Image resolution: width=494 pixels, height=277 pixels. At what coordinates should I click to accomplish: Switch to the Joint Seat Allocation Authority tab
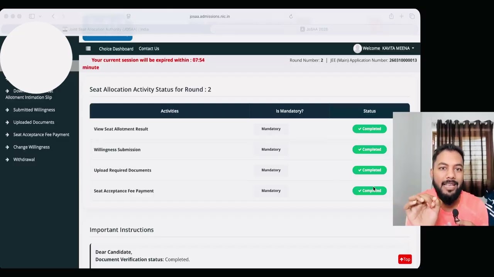(106, 29)
